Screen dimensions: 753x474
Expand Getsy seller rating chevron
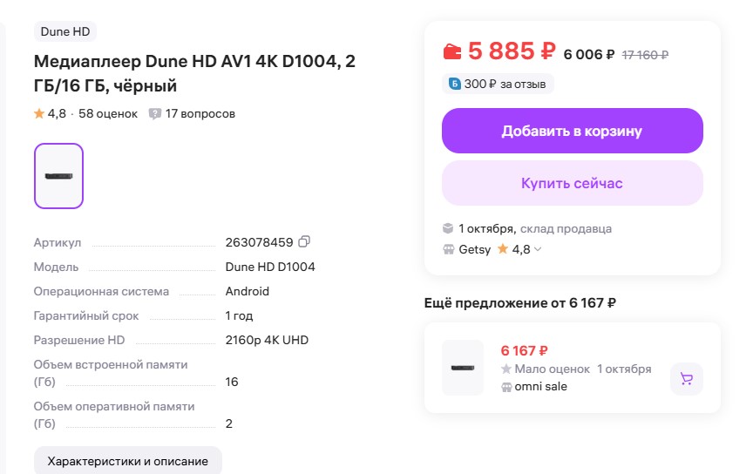537,250
